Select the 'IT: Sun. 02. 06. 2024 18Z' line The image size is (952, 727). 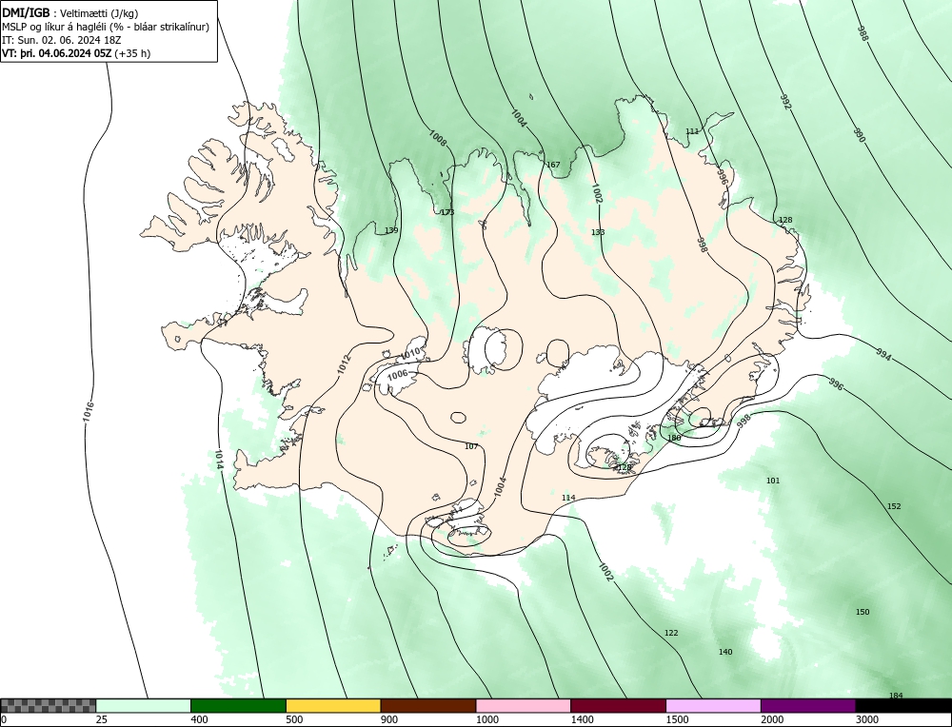[63, 40]
